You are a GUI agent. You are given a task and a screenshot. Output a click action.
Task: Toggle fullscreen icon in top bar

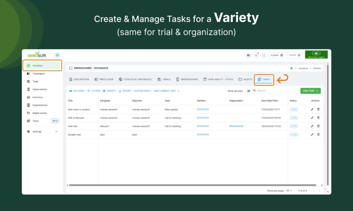[263, 55]
